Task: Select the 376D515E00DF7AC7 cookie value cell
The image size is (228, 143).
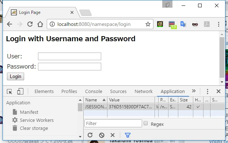Action: pyautogui.click(x=131, y=107)
